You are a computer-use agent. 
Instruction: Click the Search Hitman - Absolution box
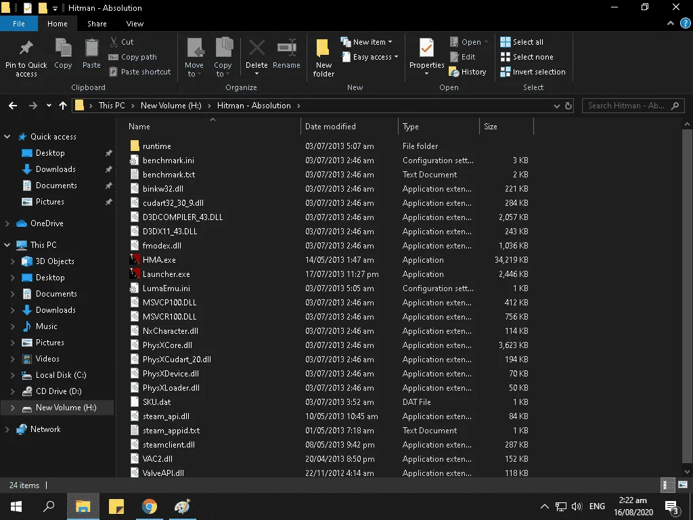[x=633, y=106]
